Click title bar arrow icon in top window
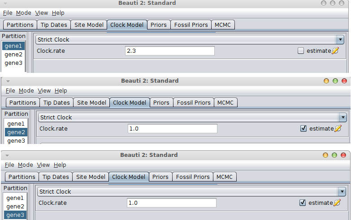This screenshot has width=351, height=220. click(5, 4)
